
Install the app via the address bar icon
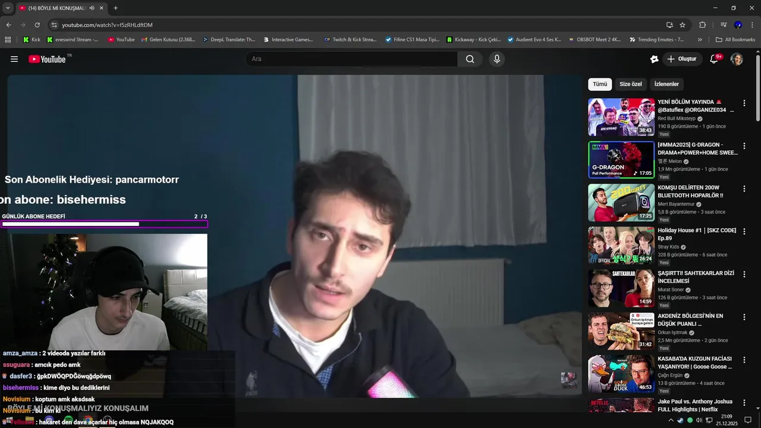click(669, 25)
